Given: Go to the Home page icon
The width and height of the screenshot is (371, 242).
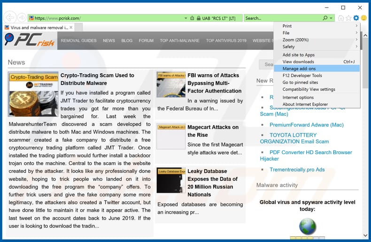Looking at the screenshot, I should click(341, 18).
